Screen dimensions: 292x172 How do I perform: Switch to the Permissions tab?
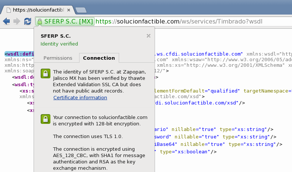58,58
